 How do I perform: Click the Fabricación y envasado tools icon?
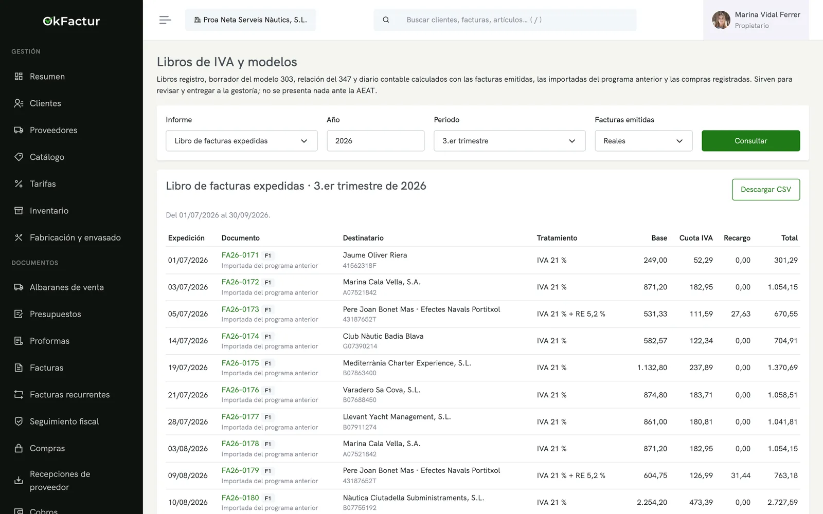[x=19, y=237]
